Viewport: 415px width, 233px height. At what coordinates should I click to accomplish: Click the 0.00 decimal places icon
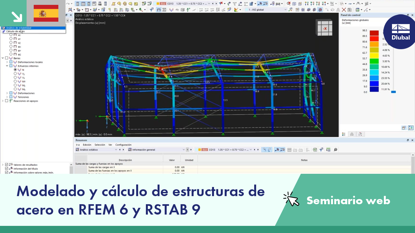pos(328,150)
